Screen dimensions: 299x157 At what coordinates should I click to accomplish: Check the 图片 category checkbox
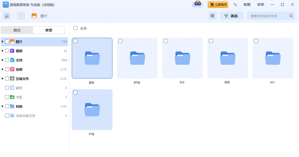[x=7, y=42]
